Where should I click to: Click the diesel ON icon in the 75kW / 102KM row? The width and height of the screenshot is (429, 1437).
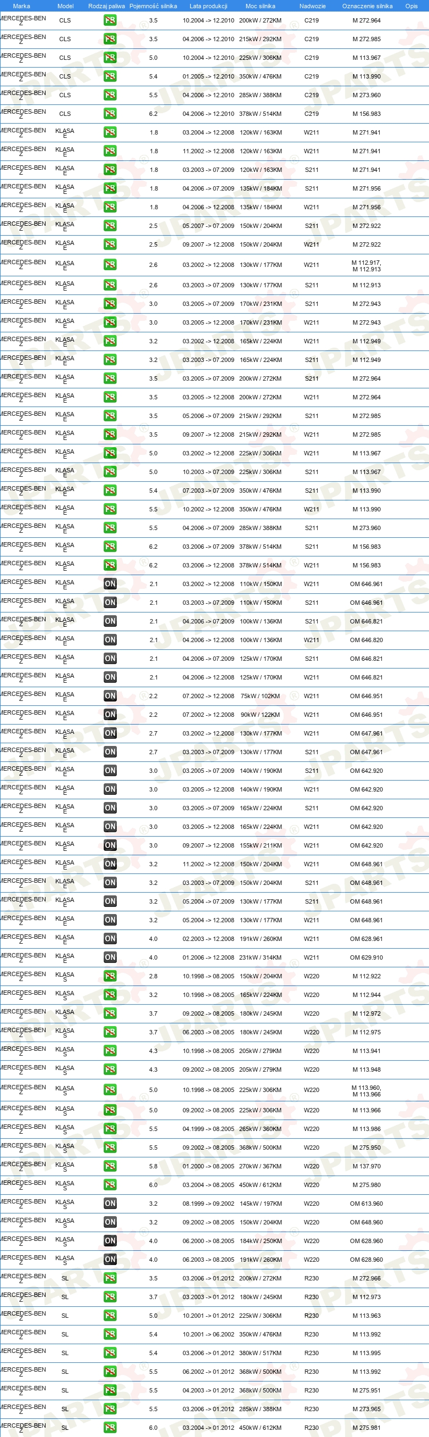(110, 696)
